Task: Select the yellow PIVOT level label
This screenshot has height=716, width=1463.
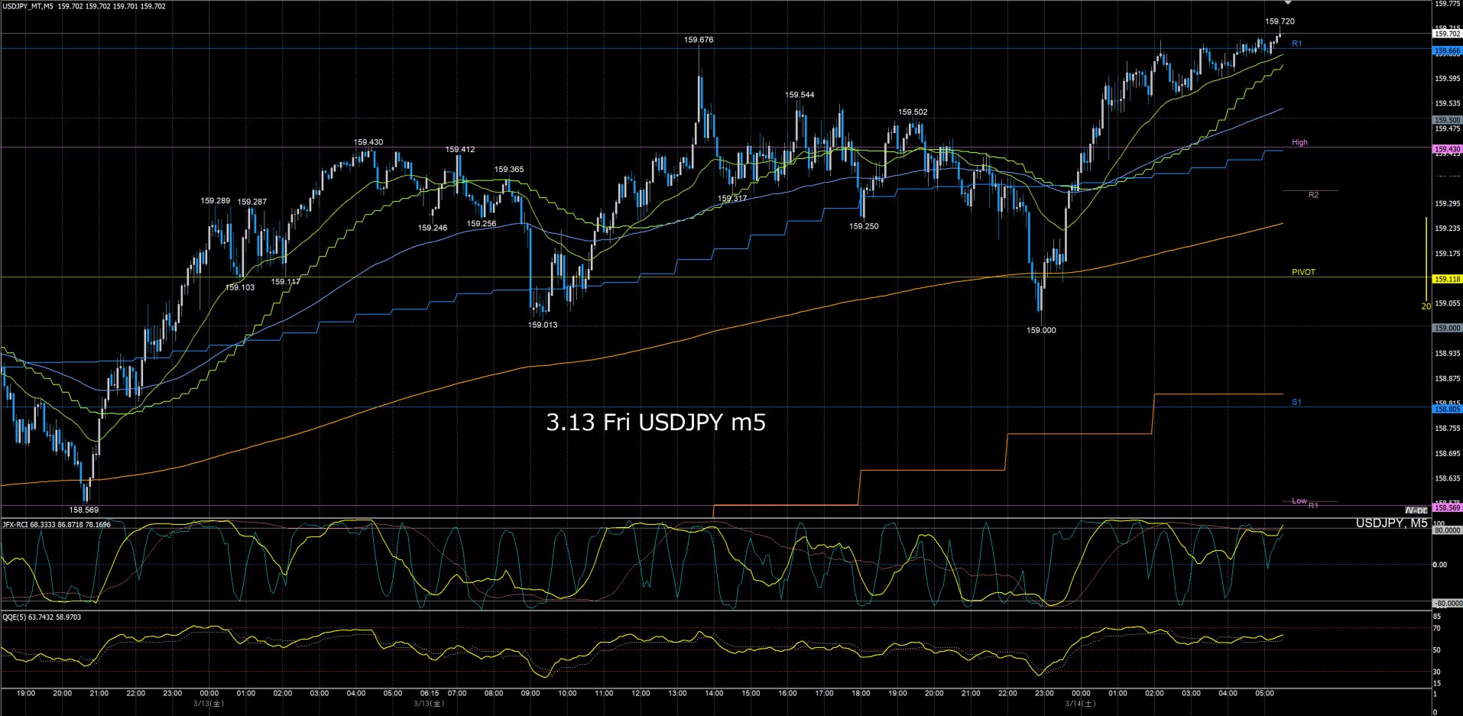Action: coord(1303,272)
